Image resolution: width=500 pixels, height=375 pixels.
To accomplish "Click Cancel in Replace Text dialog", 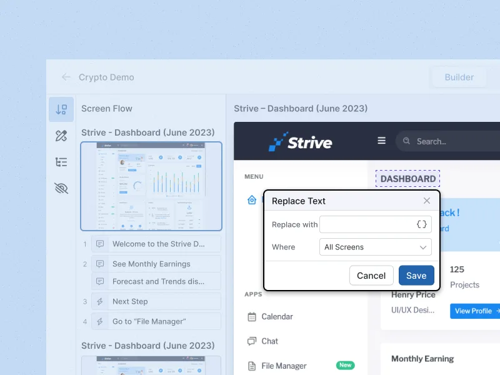I will 371,276.
